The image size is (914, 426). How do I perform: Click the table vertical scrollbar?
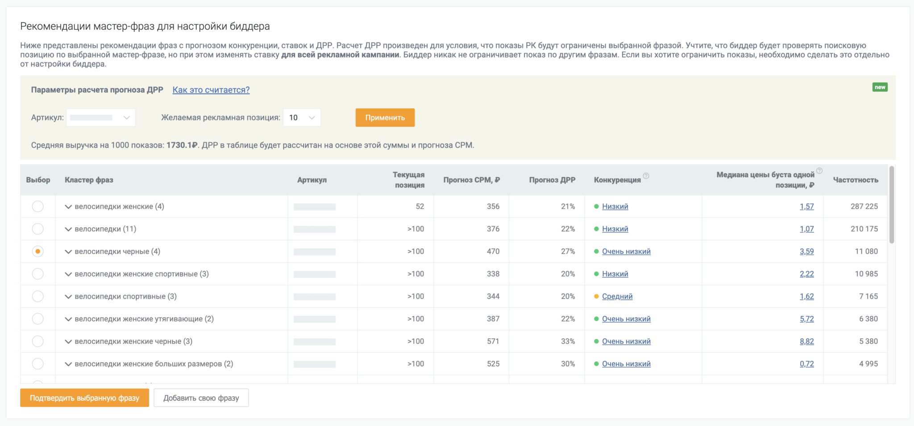(x=891, y=205)
